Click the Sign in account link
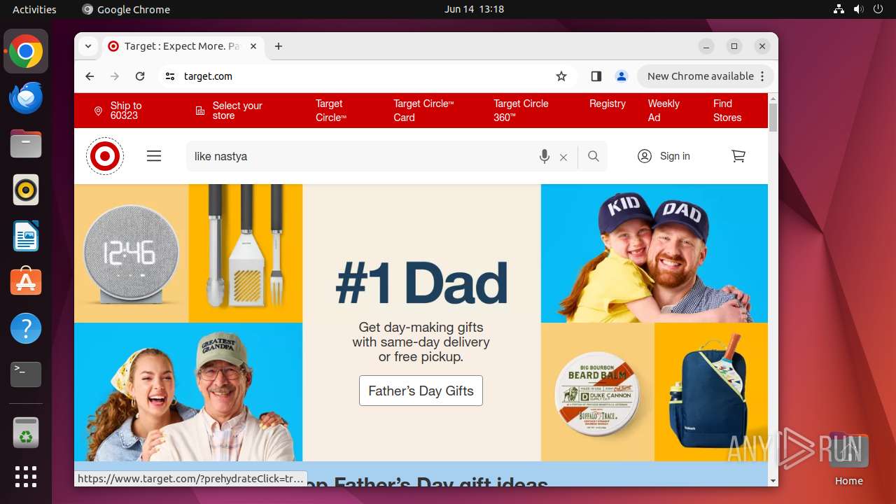Image resolution: width=896 pixels, height=504 pixels. coord(664,156)
